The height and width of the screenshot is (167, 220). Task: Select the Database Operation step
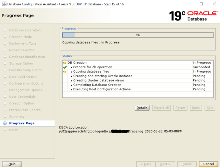tap(25, 30)
